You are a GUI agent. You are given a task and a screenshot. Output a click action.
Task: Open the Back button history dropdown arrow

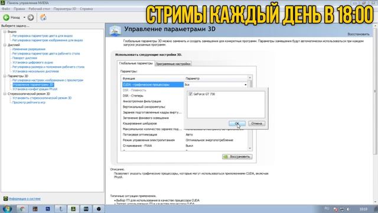(x=24, y=17)
